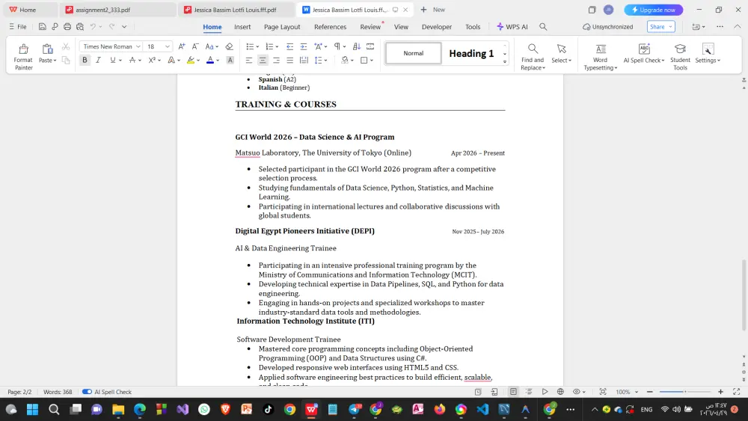Switch to Outline view in status bar
Viewport: 748px width, 421px height.
(x=529, y=391)
